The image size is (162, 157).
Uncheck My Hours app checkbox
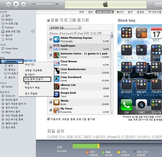[51, 110]
